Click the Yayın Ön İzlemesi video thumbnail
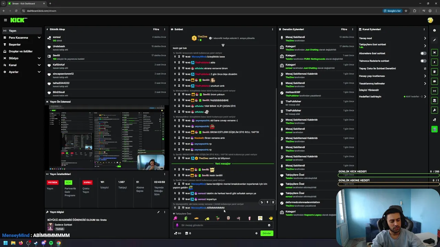The image size is (440, 247). pyautogui.click(x=107, y=138)
